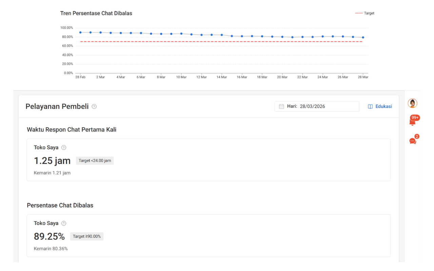Screen dimensions: 434x271
Task: Click the Edukasi book icon
Action: point(370,106)
